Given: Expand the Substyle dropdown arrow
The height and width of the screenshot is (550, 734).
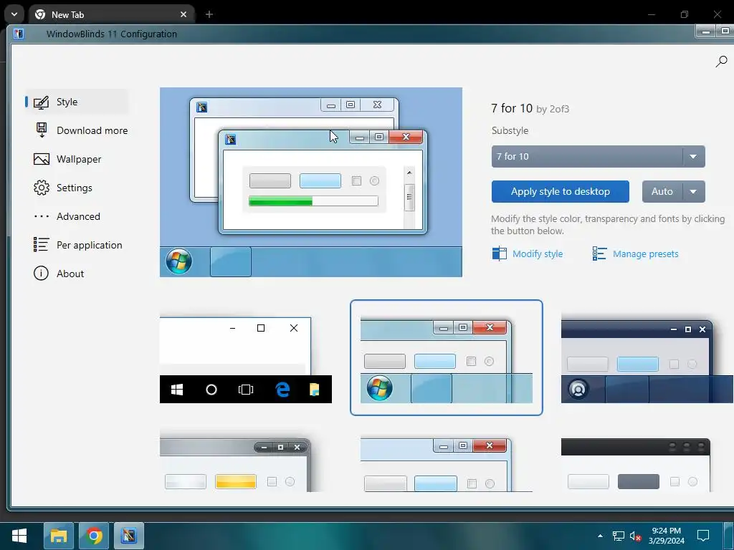Looking at the screenshot, I should tap(693, 157).
